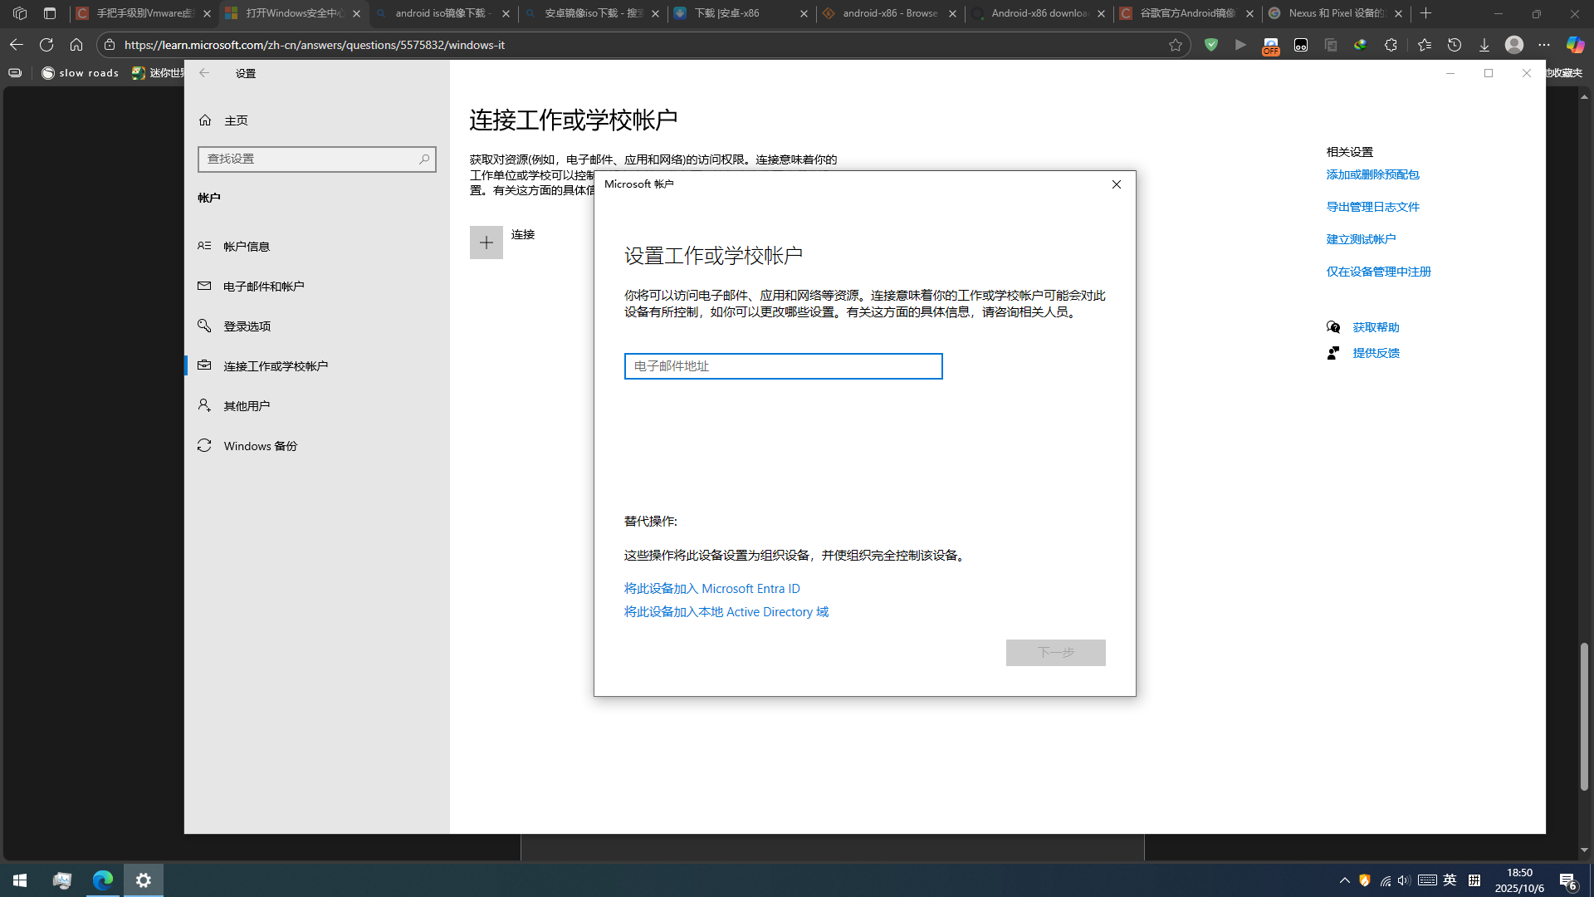Image resolution: width=1594 pixels, height=897 pixels.
Task: Open the Copilot sidebar icon
Action: click(x=1574, y=45)
